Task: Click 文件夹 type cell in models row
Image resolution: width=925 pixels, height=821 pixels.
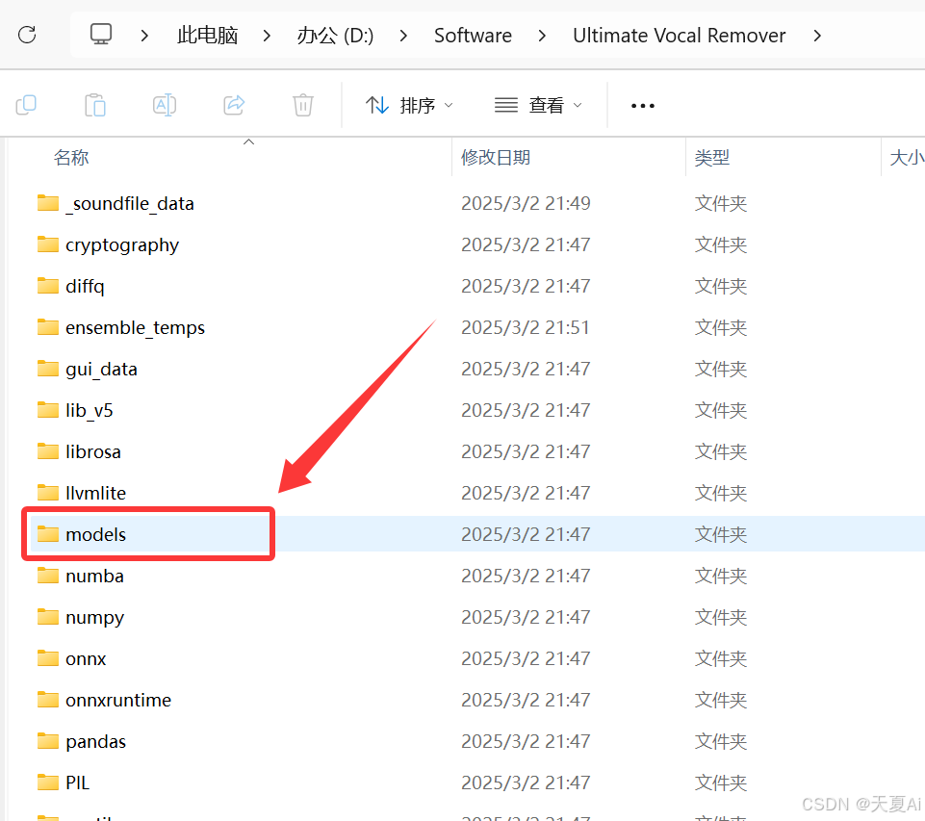Action: click(721, 534)
